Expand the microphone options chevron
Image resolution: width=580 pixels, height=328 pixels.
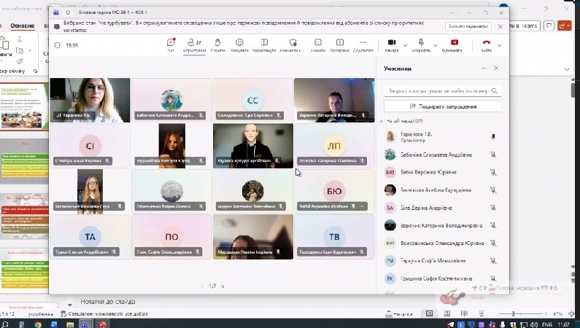click(x=436, y=45)
